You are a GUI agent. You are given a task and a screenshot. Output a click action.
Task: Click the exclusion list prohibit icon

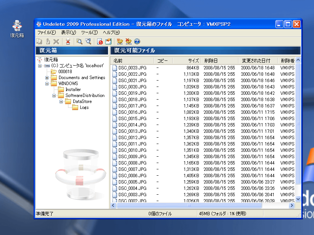coord(100,41)
